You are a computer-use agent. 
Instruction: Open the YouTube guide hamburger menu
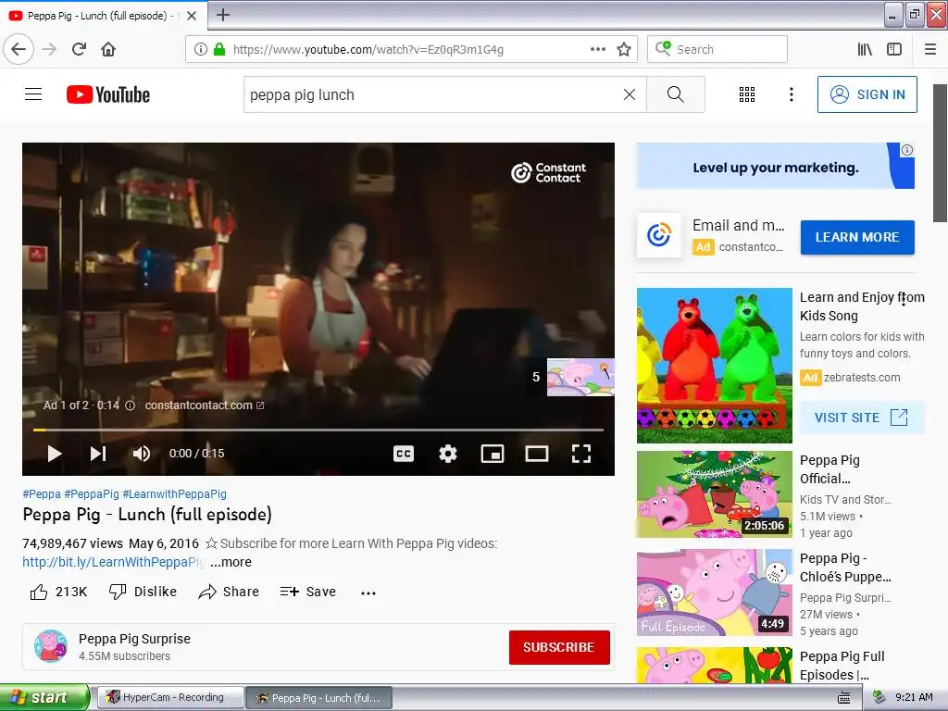[33, 94]
